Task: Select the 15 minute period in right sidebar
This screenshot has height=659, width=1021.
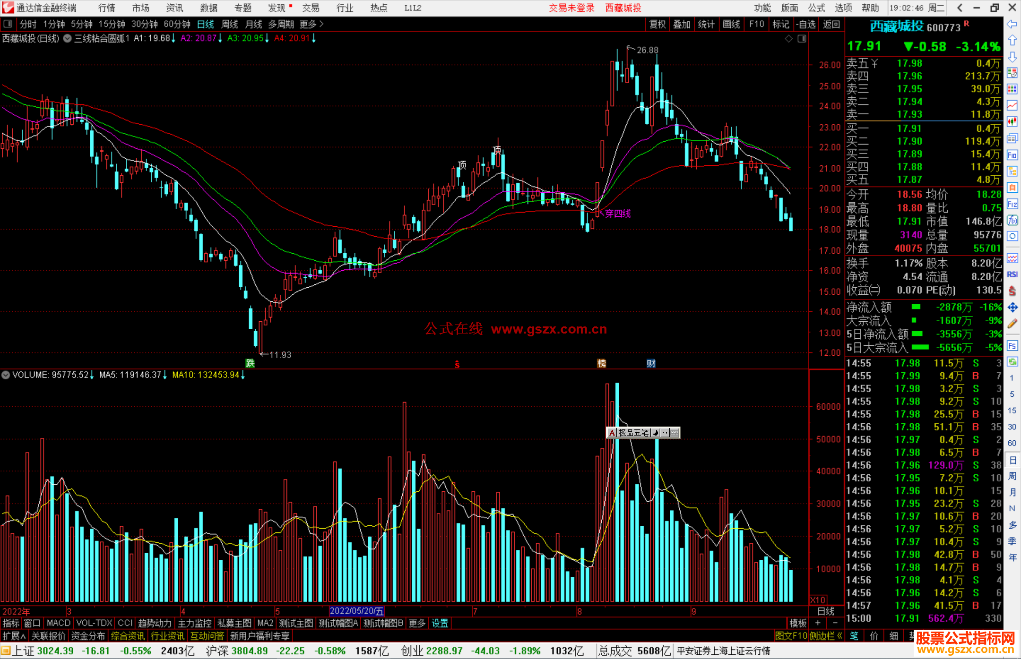Action: pyautogui.click(x=1012, y=411)
